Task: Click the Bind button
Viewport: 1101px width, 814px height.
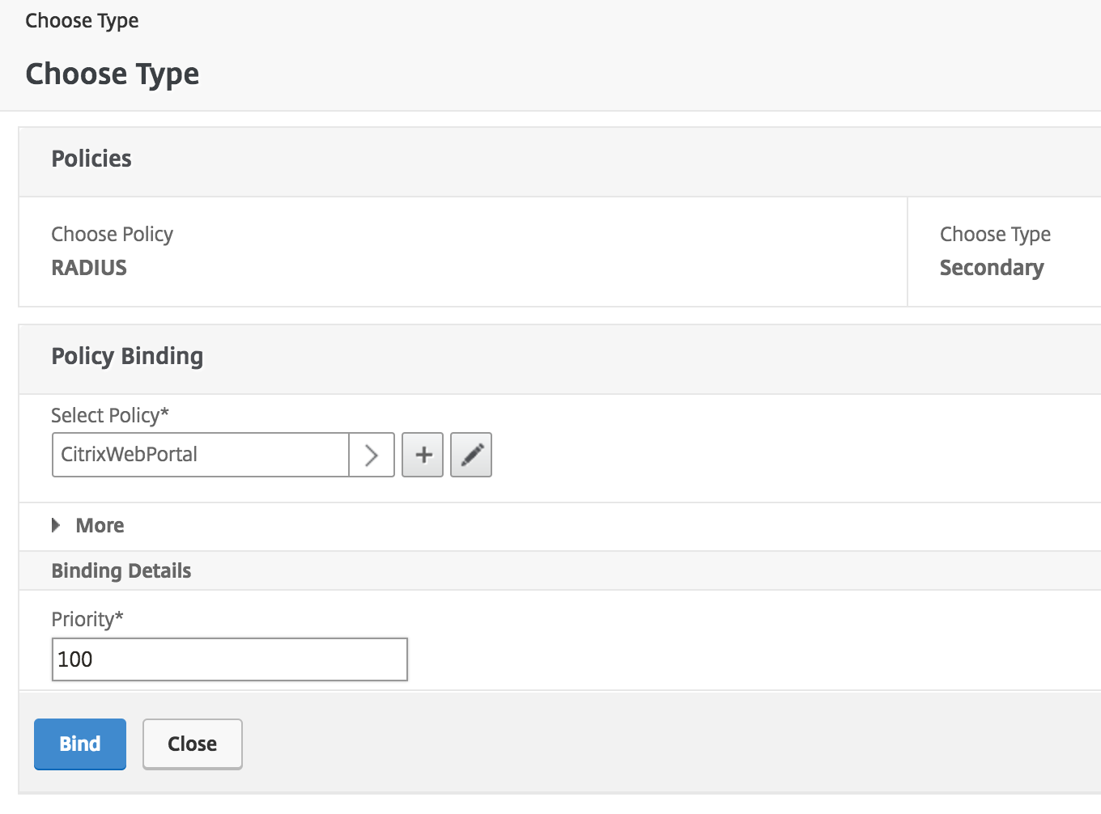Action: 80,744
